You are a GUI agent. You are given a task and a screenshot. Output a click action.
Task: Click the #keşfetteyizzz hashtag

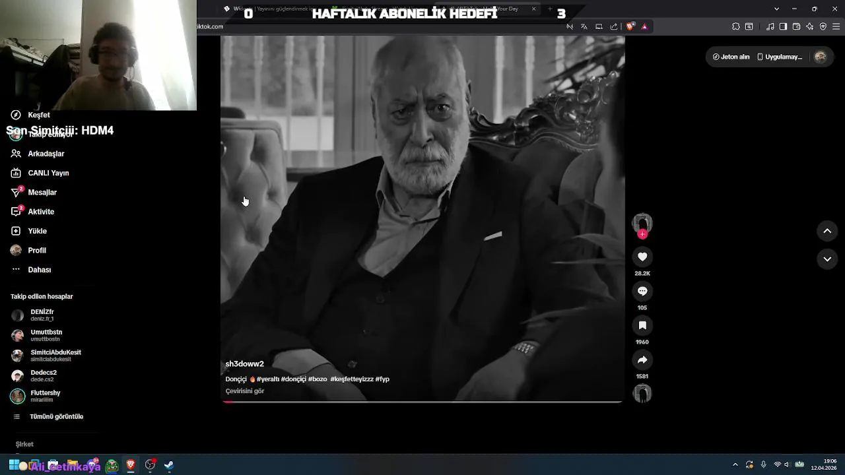coord(352,379)
